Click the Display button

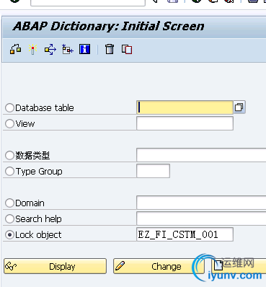pyautogui.click(x=55, y=266)
